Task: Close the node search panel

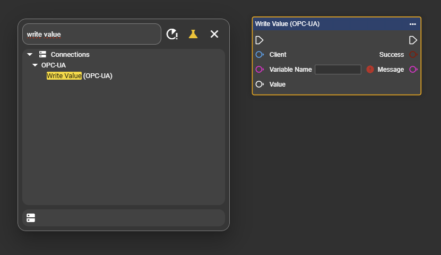Action: (214, 34)
